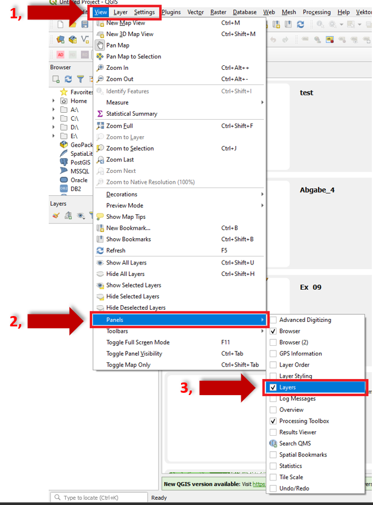The image size is (373, 505).
Task: Expand the Home folder in Browser tree
Action: point(54,101)
